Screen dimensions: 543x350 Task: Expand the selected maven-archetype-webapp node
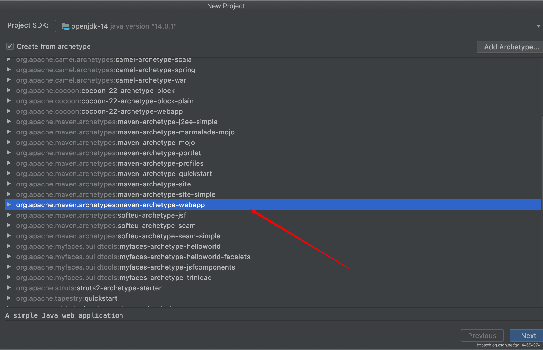(x=9, y=205)
